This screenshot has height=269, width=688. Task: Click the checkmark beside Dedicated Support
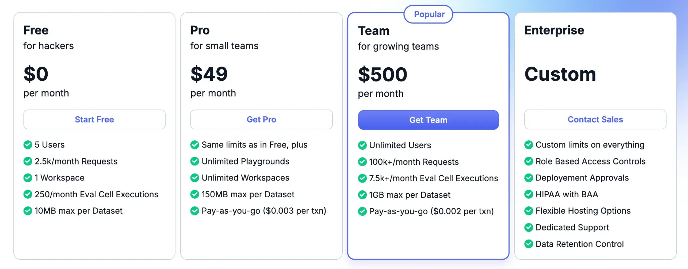529,227
